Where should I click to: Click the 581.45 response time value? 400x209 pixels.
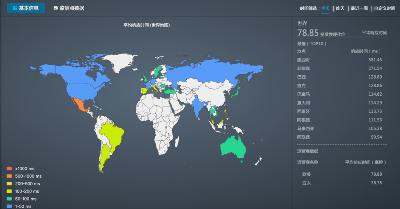click(x=375, y=60)
